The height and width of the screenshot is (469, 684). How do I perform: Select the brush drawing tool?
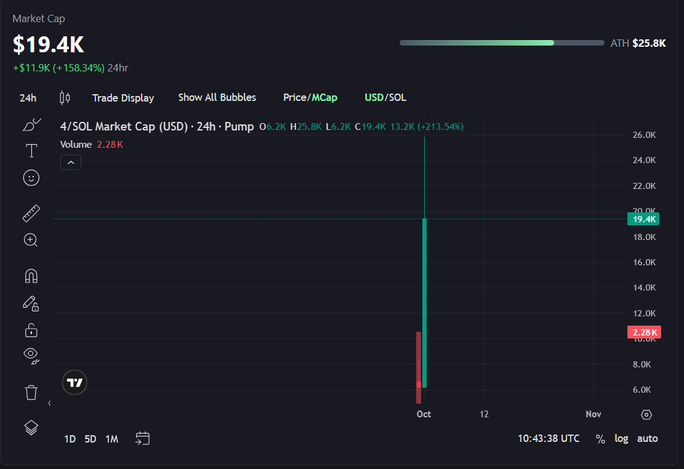tap(31, 125)
